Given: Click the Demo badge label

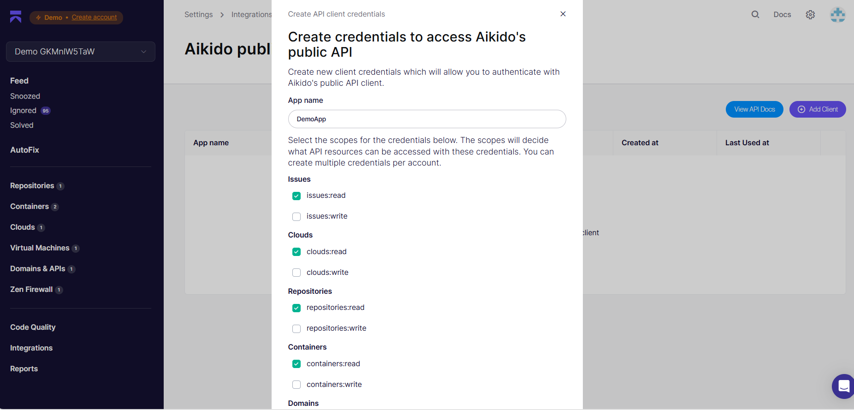Looking at the screenshot, I should point(53,18).
